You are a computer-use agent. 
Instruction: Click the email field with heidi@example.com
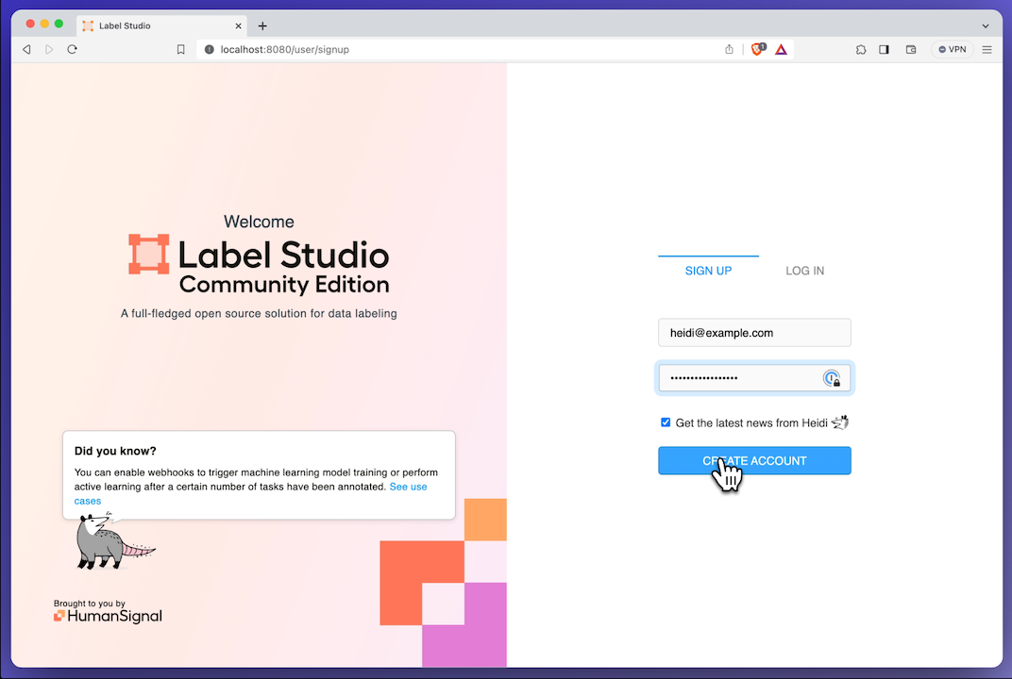754,333
